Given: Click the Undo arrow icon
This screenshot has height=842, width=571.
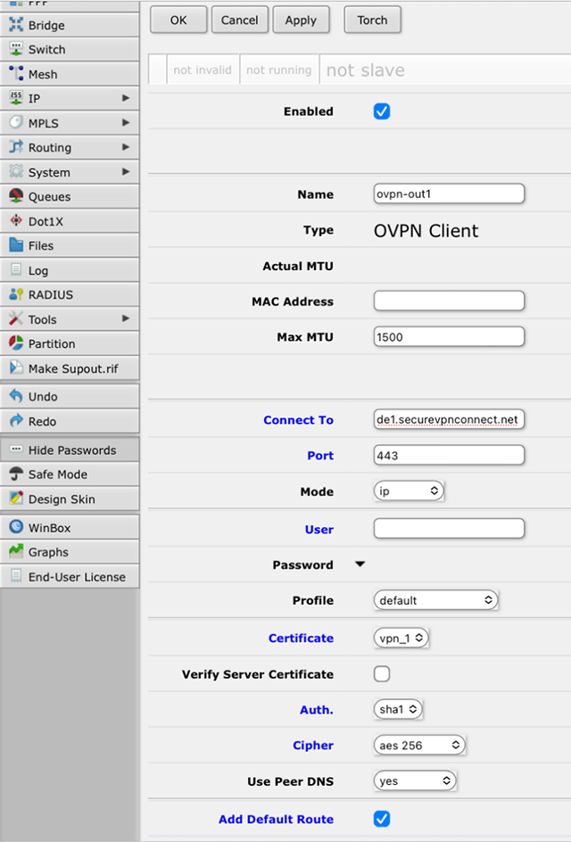Looking at the screenshot, I should [x=16, y=396].
